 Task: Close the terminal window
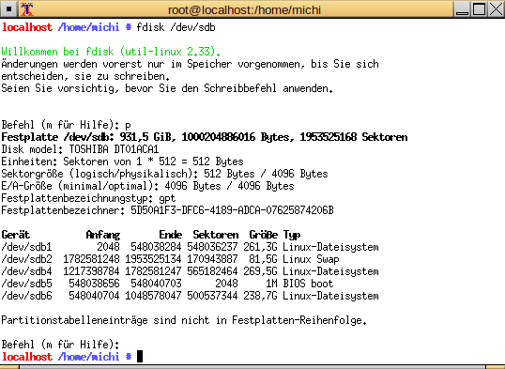496,9
